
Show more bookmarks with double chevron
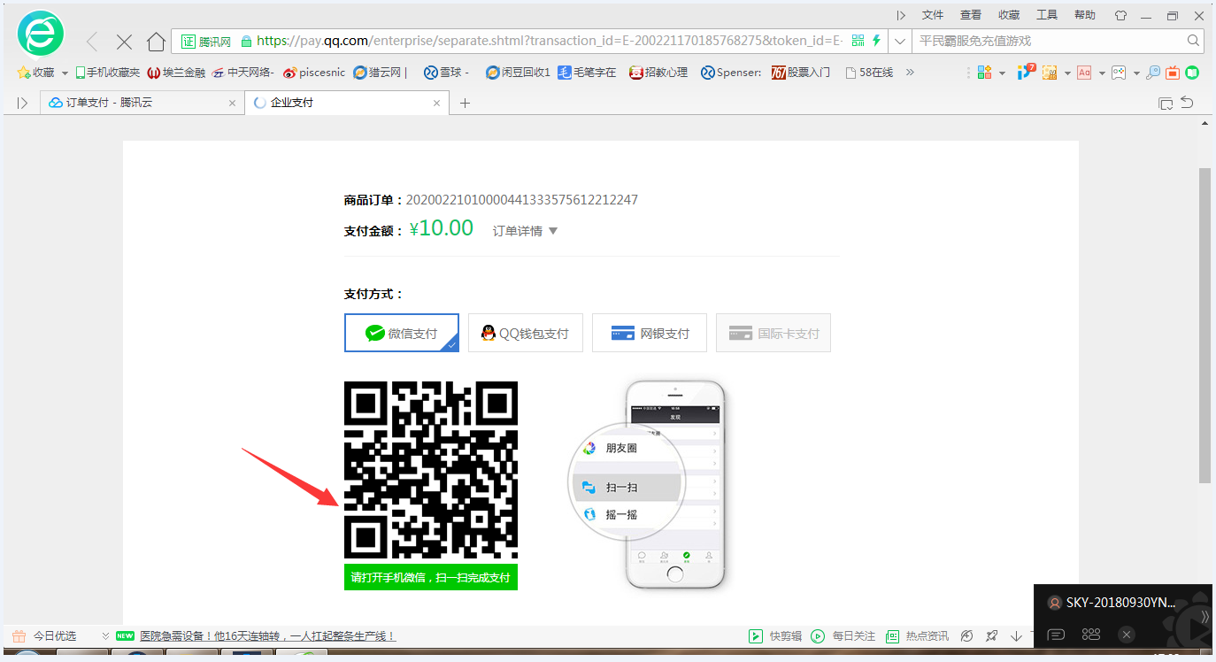[x=910, y=73]
